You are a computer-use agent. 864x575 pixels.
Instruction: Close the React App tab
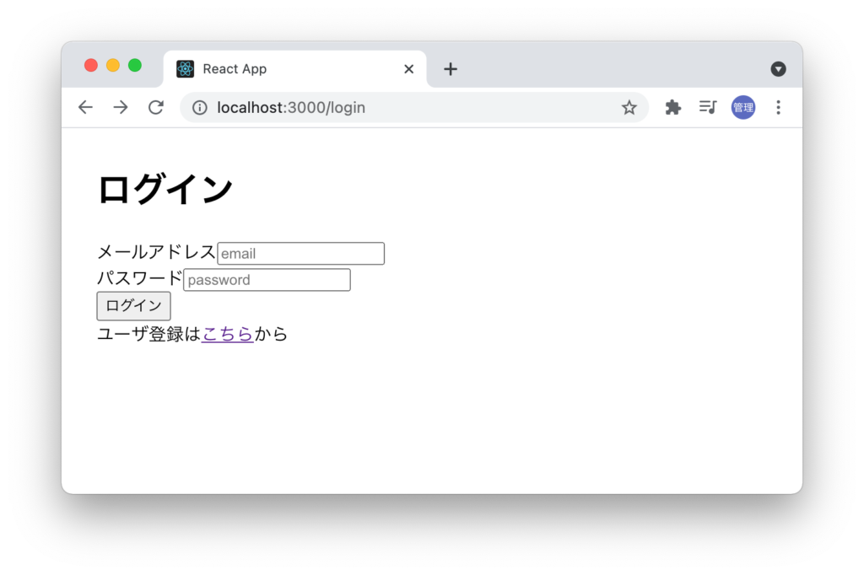(409, 69)
